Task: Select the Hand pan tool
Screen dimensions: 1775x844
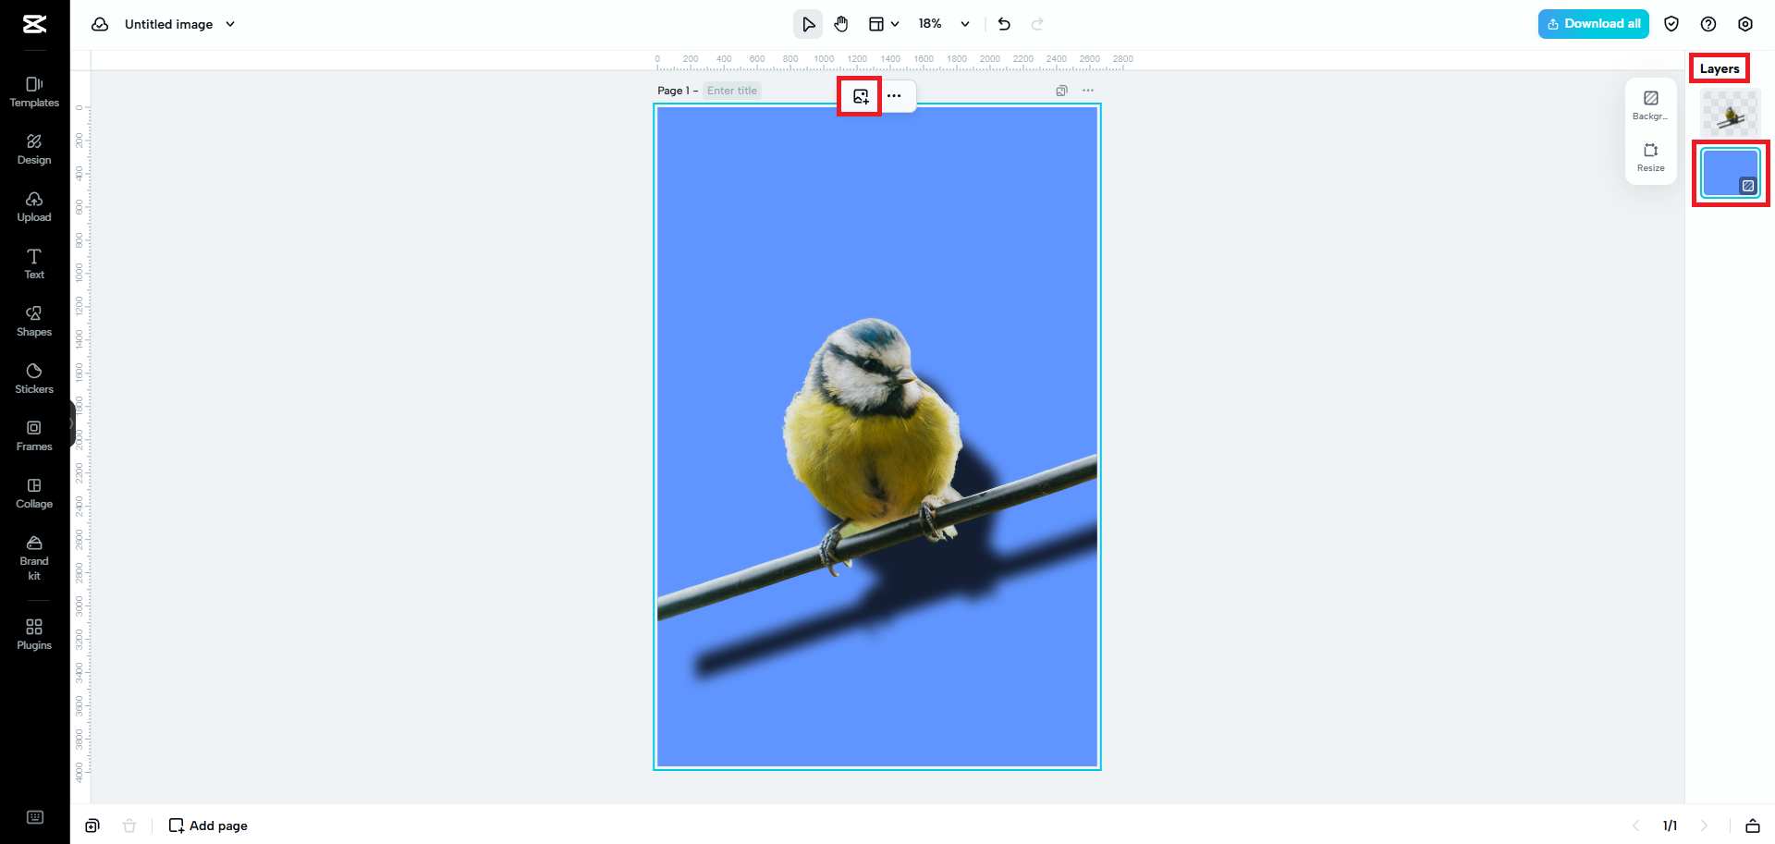Action: click(x=841, y=24)
